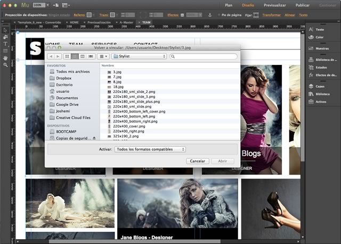Switch dialog to list view
The width and height of the screenshot is (341, 244).
click(75, 56)
